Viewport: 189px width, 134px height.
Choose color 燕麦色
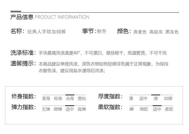point(140,32)
